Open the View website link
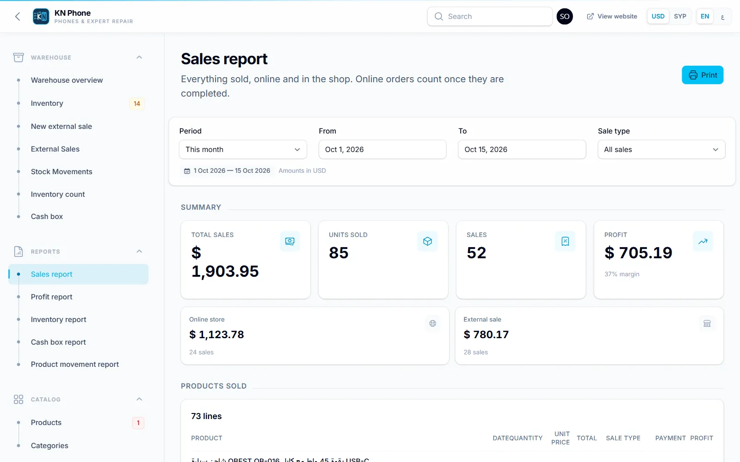 612,16
